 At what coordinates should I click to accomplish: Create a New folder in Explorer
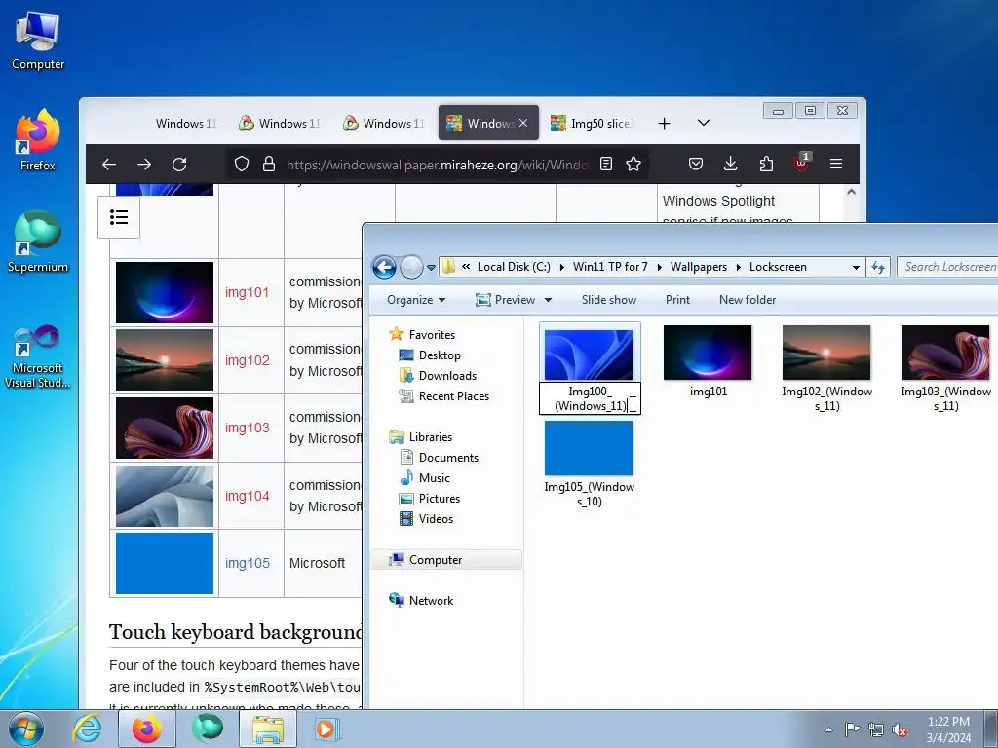(x=748, y=300)
